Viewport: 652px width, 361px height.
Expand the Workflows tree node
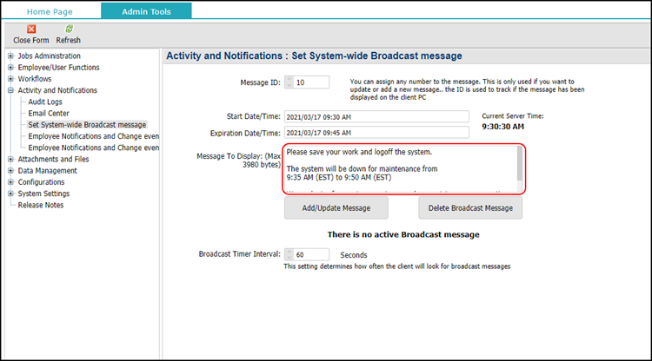[x=10, y=78]
